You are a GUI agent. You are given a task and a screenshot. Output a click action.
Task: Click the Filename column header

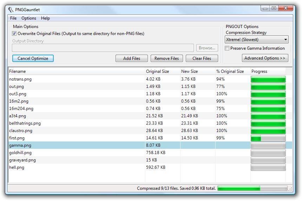tap(77, 71)
